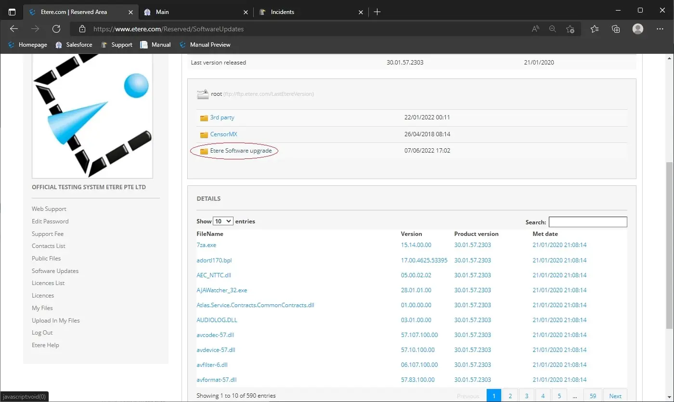Click the Search input field
This screenshot has width=674, height=402.
click(588, 222)
